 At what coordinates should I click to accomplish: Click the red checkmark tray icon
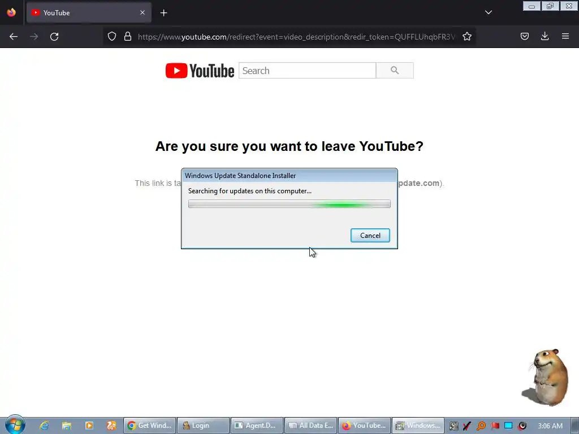click(467, 426)
